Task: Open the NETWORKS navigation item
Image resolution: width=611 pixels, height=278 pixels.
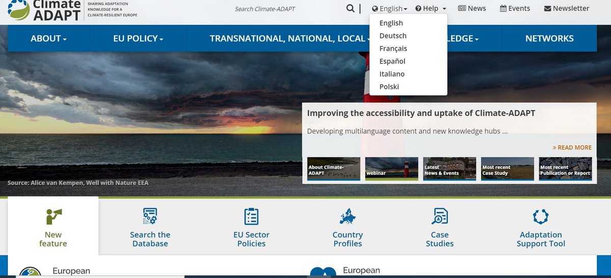Action: 549,39
